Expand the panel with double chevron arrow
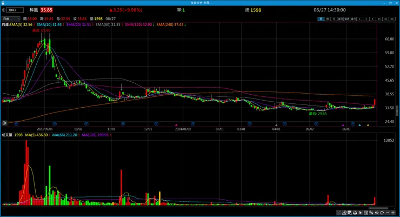The height and width of the screenshot is (217, 400). tap(4, 123)
